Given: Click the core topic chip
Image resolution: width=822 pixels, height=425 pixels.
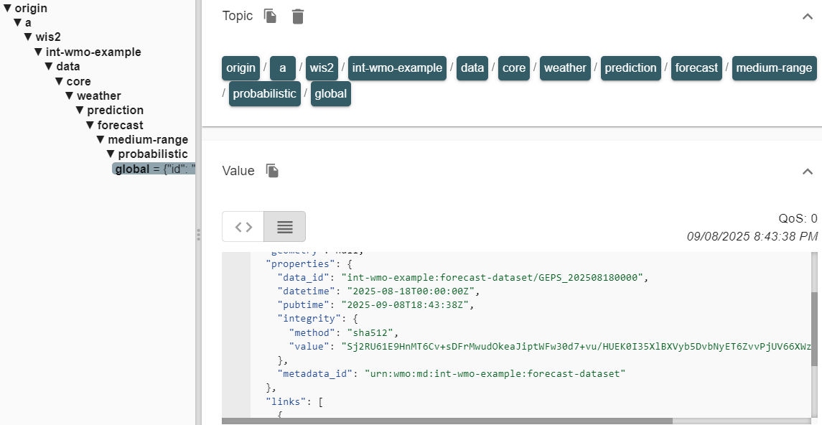Looking at the screenshot, I should point(514,68).
